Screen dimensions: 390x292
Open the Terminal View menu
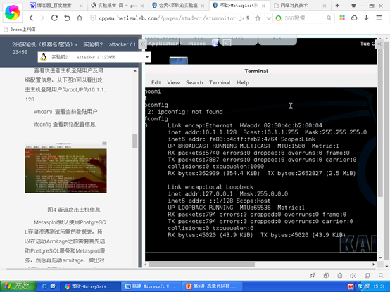tap(173, 82)
